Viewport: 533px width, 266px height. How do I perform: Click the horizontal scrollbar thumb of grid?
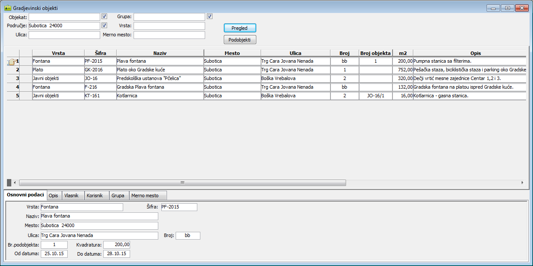tap(182, 183)
